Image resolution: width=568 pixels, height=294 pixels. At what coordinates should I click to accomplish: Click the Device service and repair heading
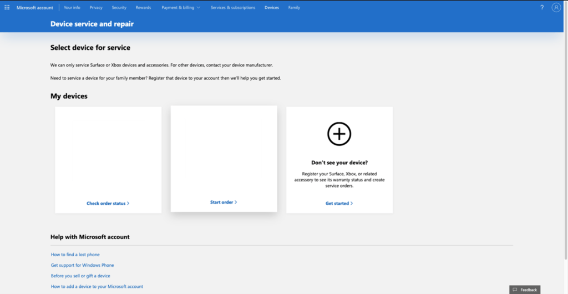coord(92,24)
